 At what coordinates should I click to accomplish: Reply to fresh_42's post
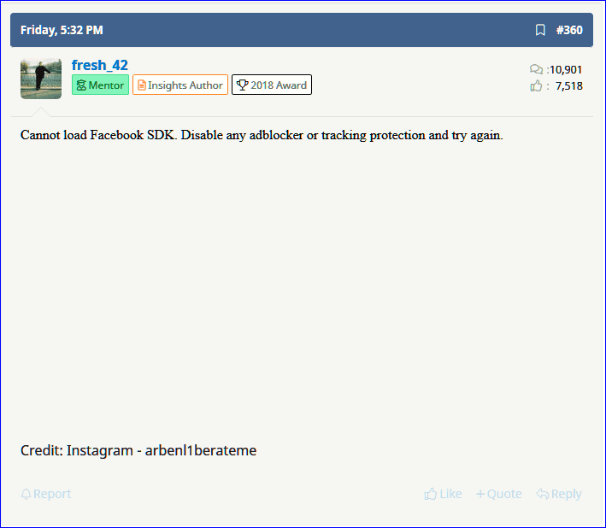559,494
